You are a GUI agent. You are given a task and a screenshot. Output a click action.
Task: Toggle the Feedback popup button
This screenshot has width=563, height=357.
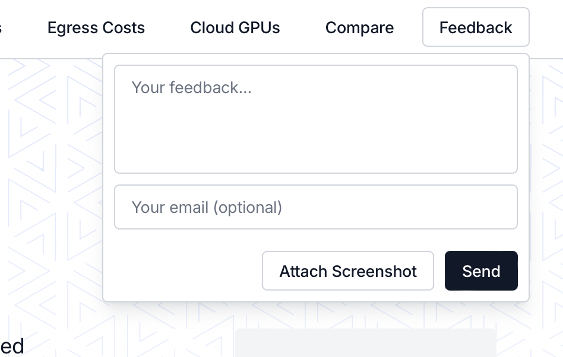coord(475,27)
